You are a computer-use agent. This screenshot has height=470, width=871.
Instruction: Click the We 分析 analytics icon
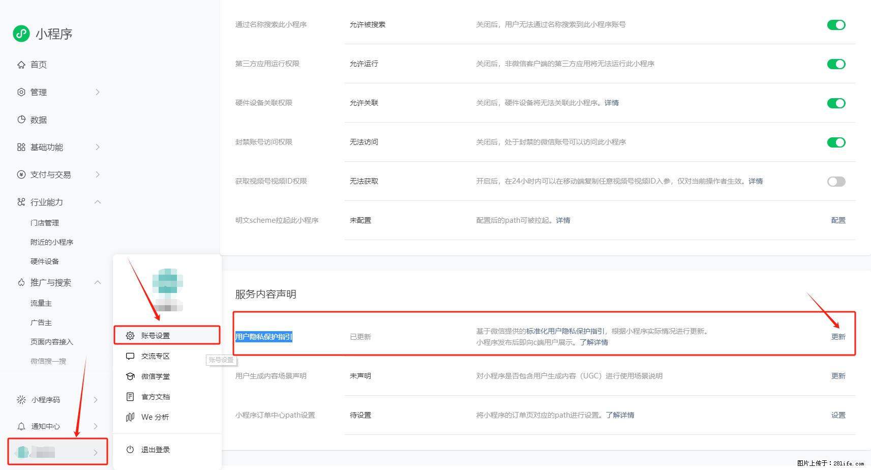click(130, 417)
